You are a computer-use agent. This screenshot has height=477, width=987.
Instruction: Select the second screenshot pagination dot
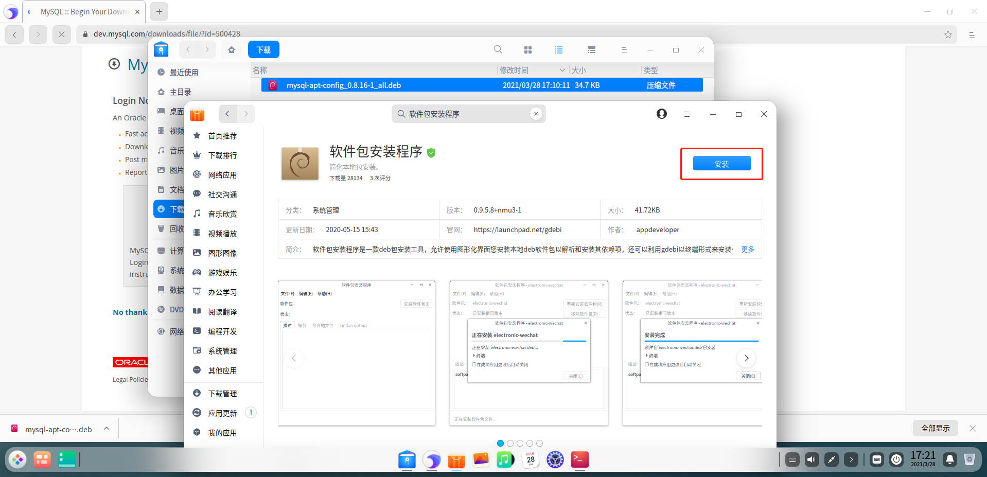[x=510, y=443]
